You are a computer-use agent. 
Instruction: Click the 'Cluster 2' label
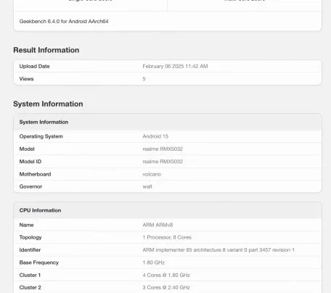pyautogui.click(x=30, y=287)
